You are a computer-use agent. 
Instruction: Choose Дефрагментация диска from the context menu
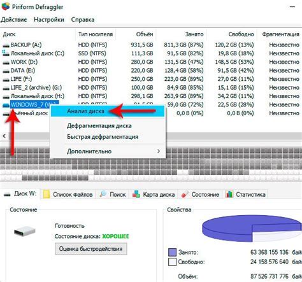(108, 126)
